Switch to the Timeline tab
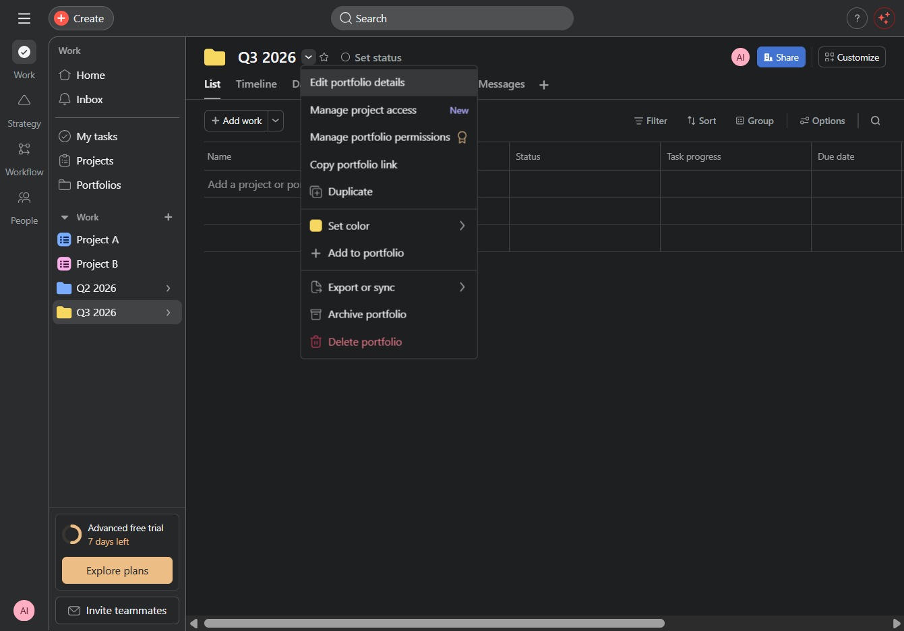Image resolution: width=904 pixels, height=631 pixels. click(x=256, y=84)
